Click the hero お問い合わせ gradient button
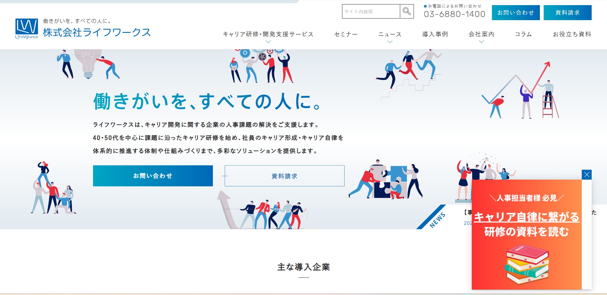 (153, 176)
